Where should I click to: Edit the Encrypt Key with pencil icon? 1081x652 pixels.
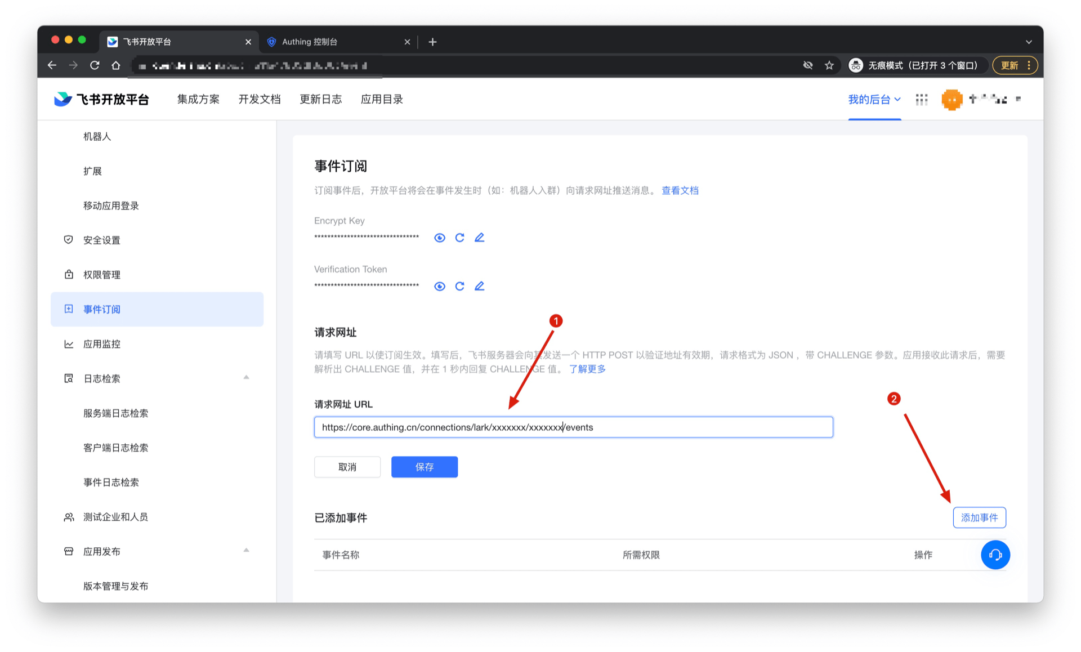[479, 238]
